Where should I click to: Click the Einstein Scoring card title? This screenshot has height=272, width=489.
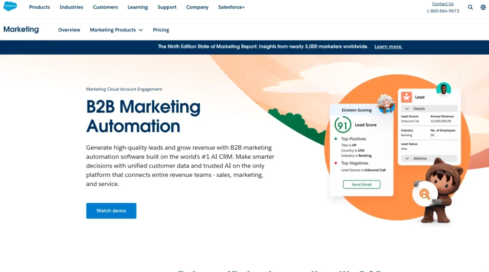pyautogui.click(x=356, y=110)
